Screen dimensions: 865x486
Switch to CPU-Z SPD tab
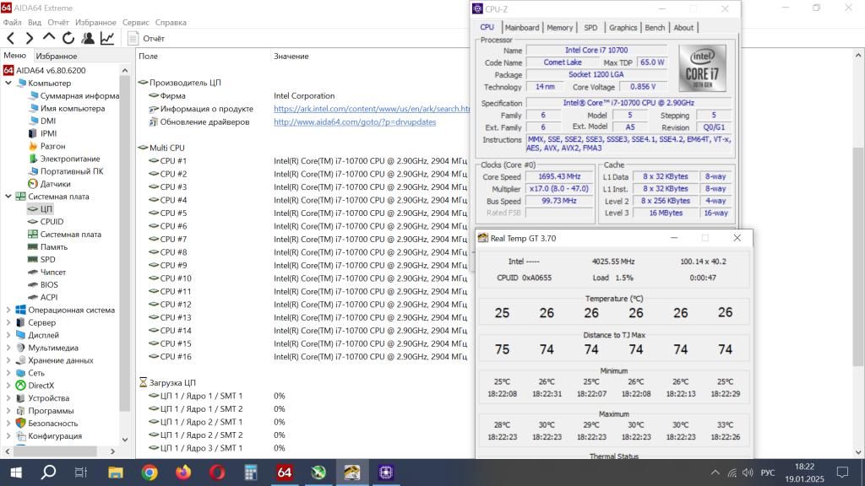(590, 28)
